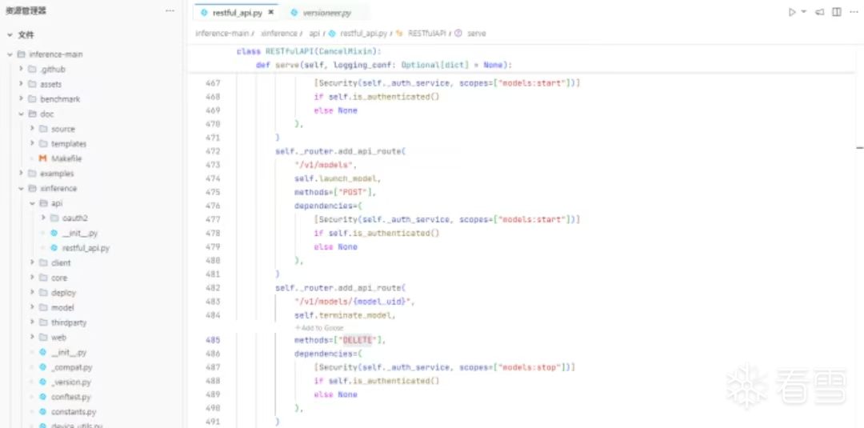864x428 pixels.
Task: Open the run options dropdown arrow
Action: click(x=803, y=12)
